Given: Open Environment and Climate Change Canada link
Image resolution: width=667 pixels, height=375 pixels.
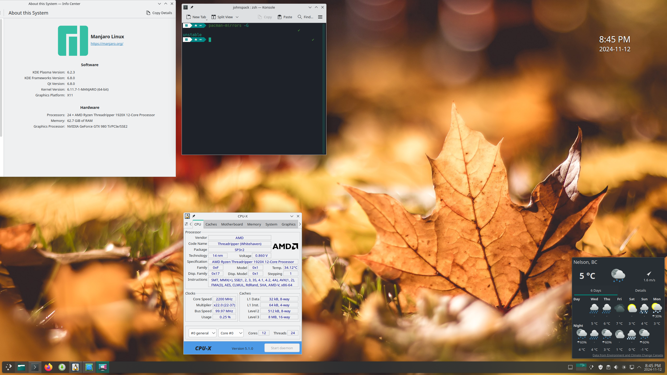Looking at the screenshot, I should [628, 355].
